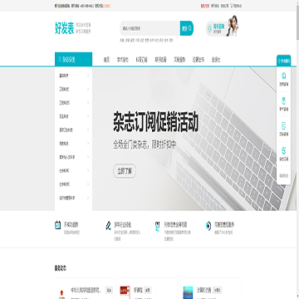Viewport: 299px width, 299px height.
Task: Click the calendar-check feature icon below the banner
Action: (x=57, y=224)
